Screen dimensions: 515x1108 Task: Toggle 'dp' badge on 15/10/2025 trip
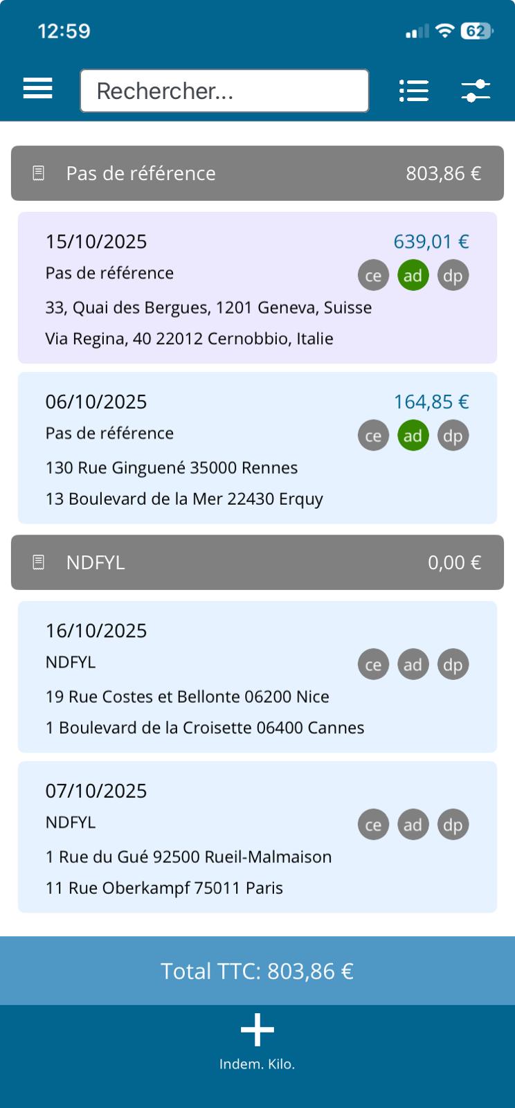pos(453,276)
